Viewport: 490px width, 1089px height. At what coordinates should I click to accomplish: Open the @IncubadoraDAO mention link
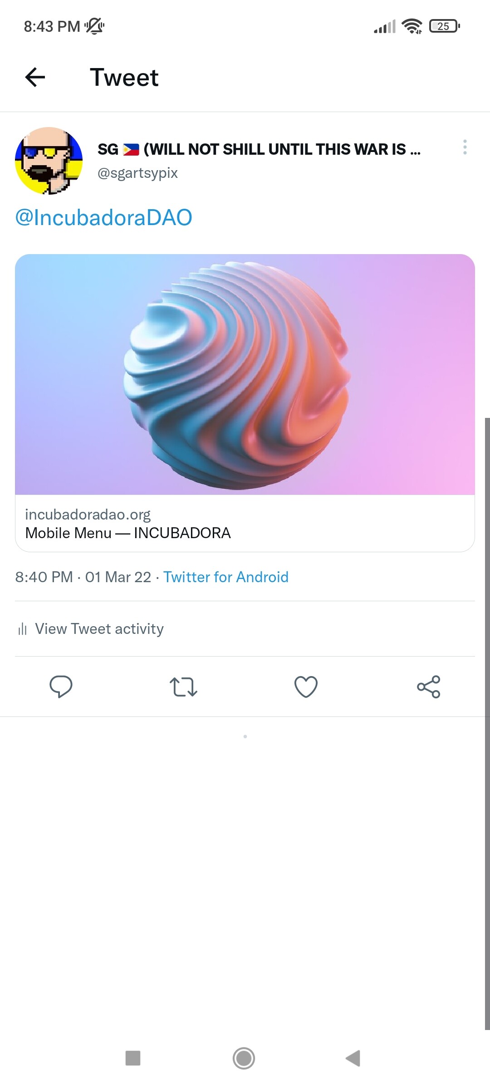pyautogui.click(x=104, y=217)
